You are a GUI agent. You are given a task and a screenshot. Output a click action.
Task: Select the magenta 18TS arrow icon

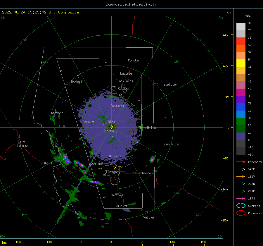point(241,199)
